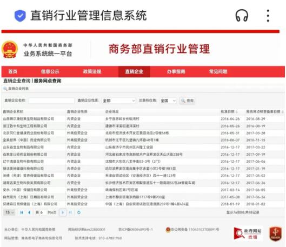Screen dimensions: 286x247
Task: Click the 河北省石家庄市 address cell
Action: [144, 155]
